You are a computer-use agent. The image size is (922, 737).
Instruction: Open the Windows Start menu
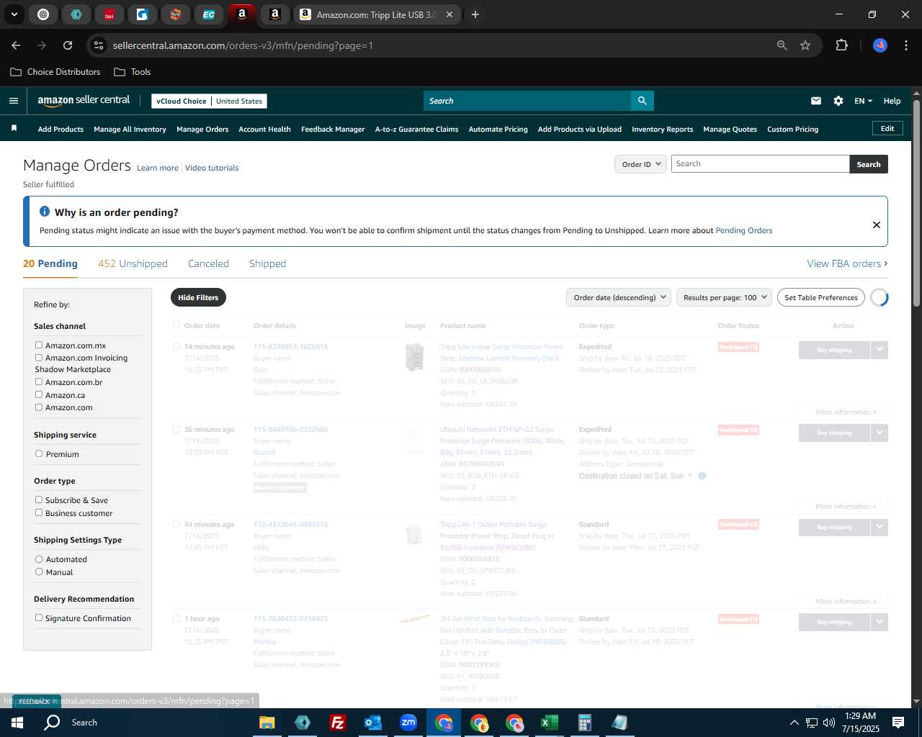[x=17, y=723]
